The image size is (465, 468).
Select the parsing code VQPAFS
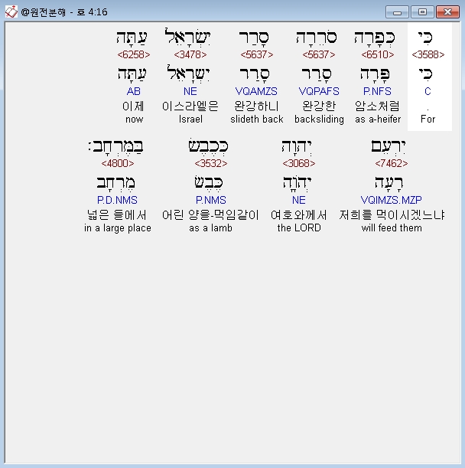click(x=319, y=91)
